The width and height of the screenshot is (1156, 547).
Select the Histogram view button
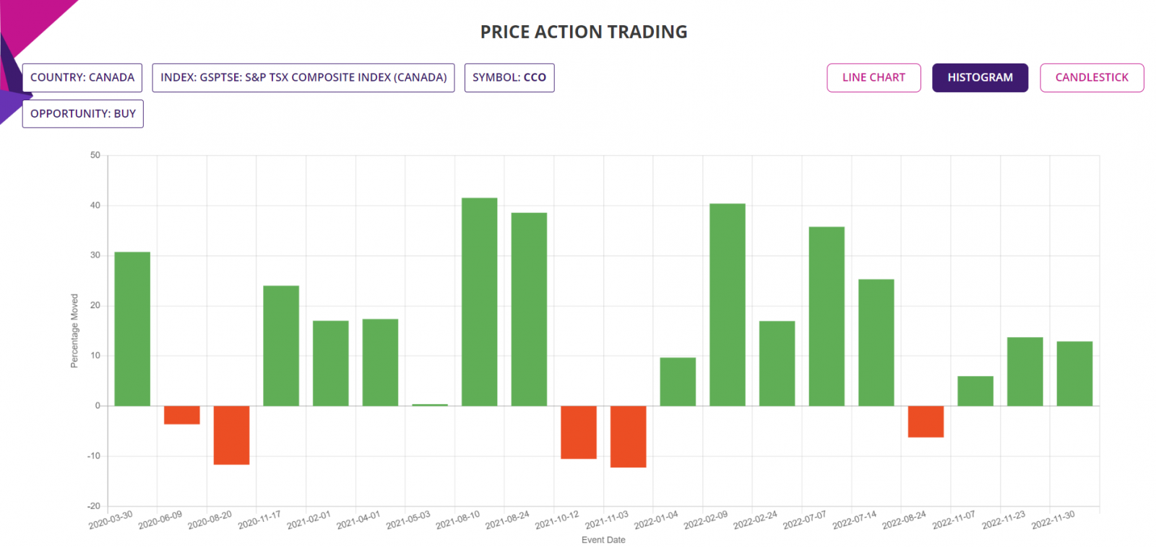[x=980, y=78]
